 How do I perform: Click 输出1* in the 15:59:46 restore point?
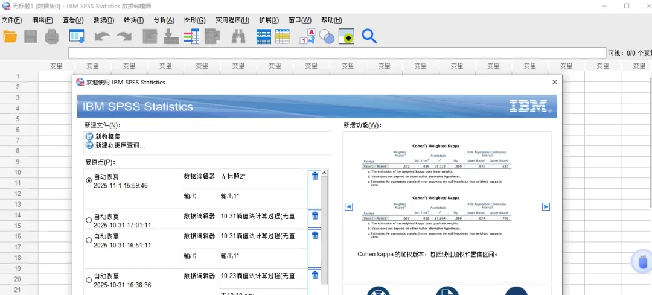pyautogui.click(x=230, y=195)
